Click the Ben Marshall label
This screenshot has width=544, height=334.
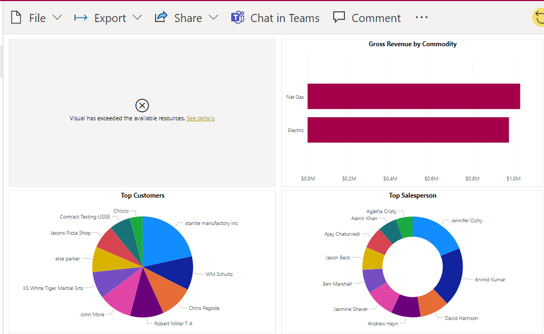[337, 284]
